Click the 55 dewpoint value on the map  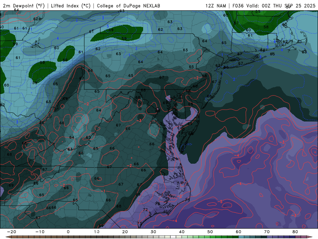click(258, 12)
